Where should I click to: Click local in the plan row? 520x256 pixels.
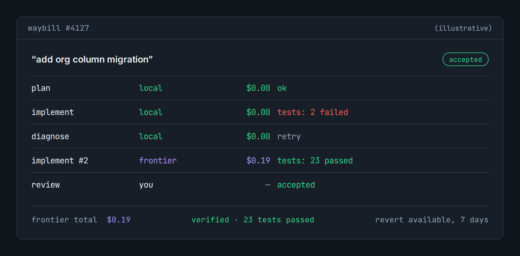click(x=151, y=88)
